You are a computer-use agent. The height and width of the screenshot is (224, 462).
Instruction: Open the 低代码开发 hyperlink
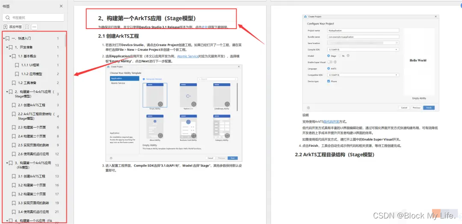pyautogui.click(x=331, y=122)
